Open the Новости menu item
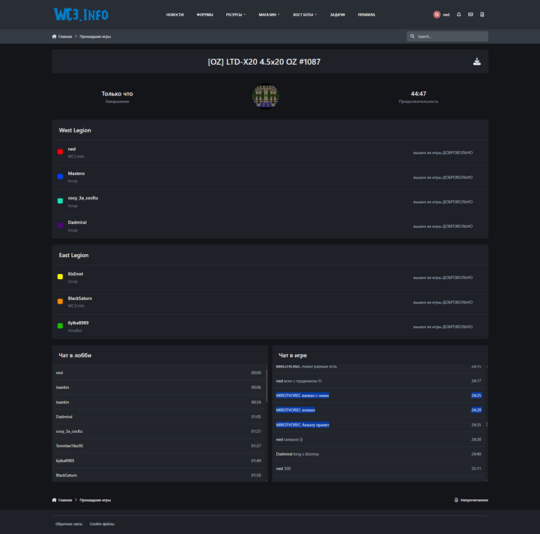Image resolution: width=540 pixels, height=534 pixels. pyautogui.click(x=175, y=14)
